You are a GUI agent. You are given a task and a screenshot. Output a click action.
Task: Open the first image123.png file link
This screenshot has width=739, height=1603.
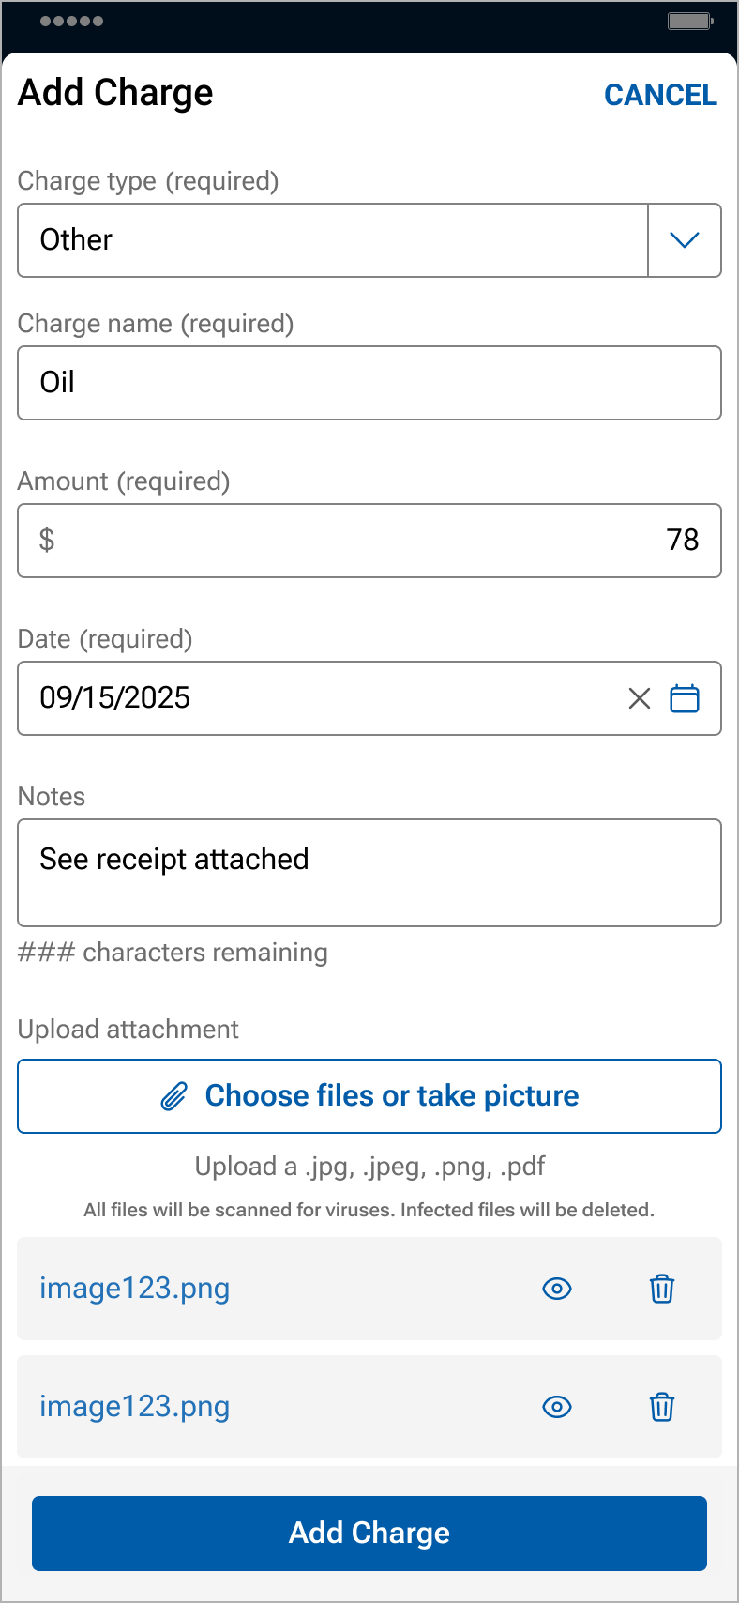pyautogui.click(x=135, y=1289)
